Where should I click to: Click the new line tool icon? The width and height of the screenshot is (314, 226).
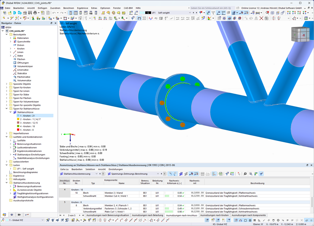click(11, 18)
